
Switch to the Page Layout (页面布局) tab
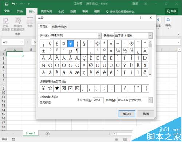(46, 11)
